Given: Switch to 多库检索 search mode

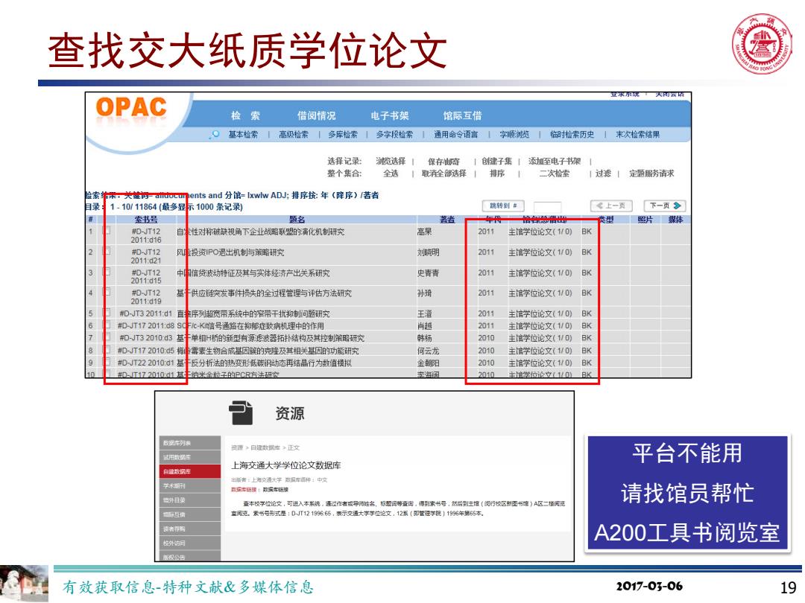Looking at the screenshot, I should pos(343,134).
